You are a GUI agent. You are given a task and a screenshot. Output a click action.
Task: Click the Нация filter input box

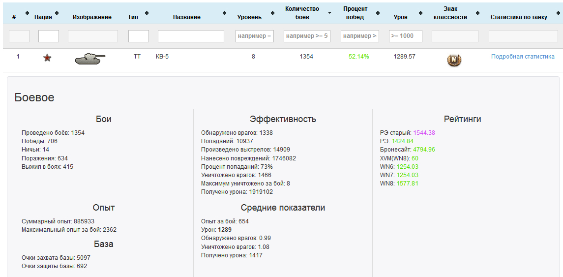49,36
